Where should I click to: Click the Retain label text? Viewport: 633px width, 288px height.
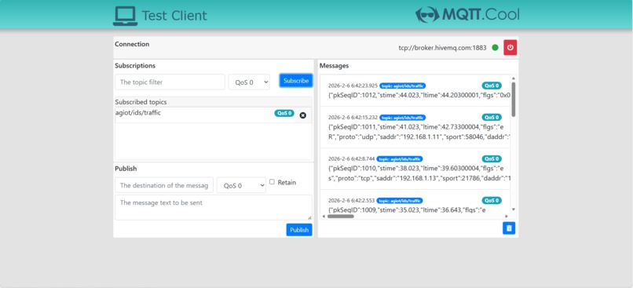tap(287, 182)
